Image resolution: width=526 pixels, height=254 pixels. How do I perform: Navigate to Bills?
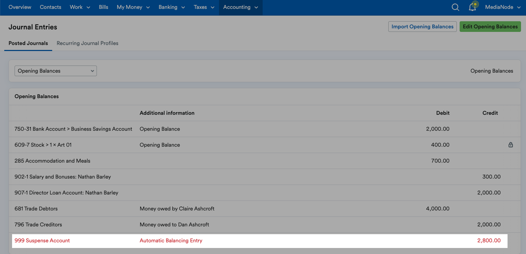click(104, 7)
